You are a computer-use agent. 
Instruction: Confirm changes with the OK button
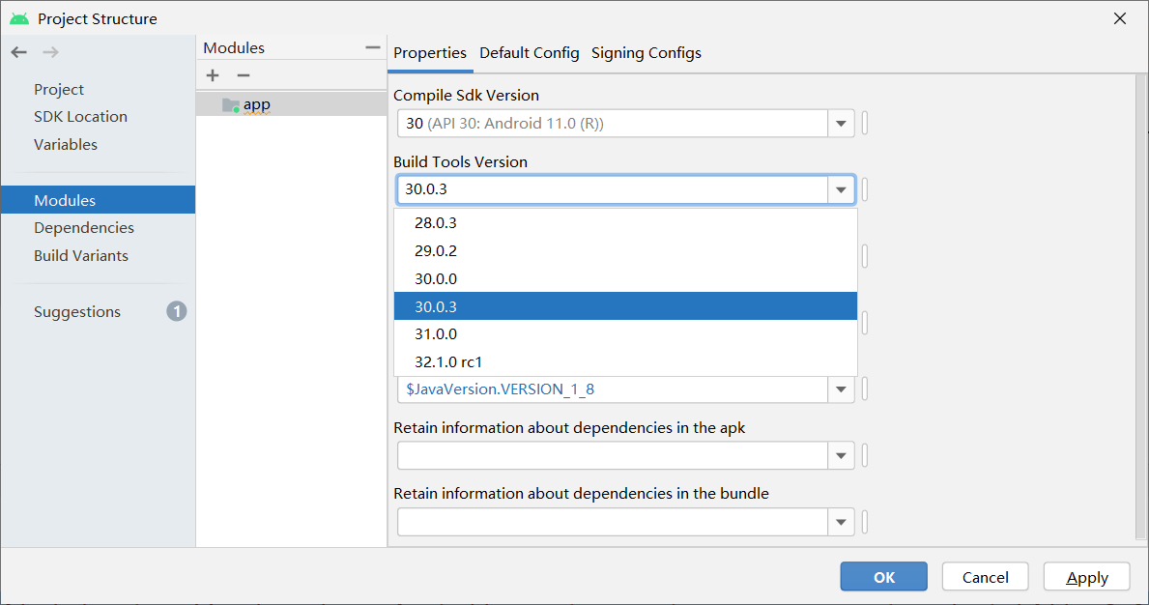(882, 576)
